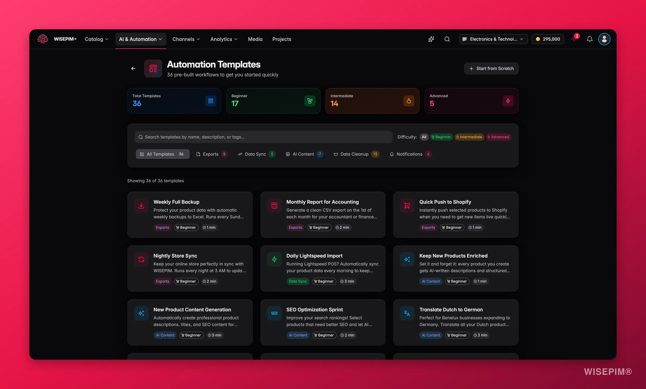646x389 pixels.
Task: Expand the AI & Automation menu
Action: pyautogui.click(x=141, y=39)
